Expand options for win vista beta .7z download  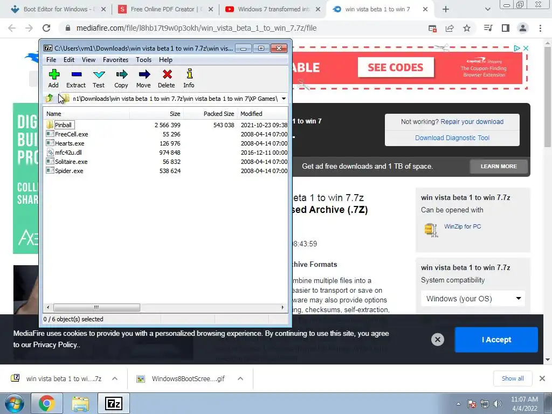115,379
